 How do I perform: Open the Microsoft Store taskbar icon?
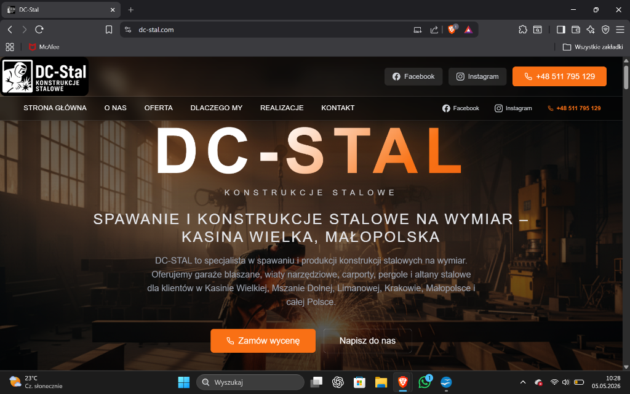pyautogui.click(x=359, y=382)
